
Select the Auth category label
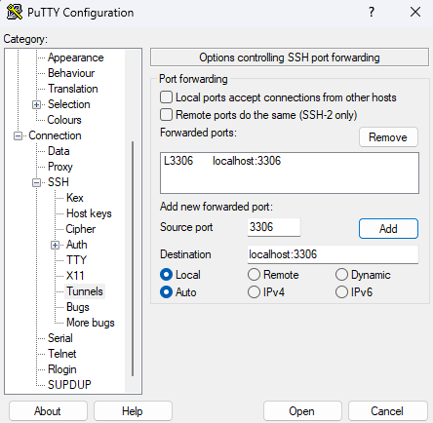pyautogui.click(x=77, y=245)
